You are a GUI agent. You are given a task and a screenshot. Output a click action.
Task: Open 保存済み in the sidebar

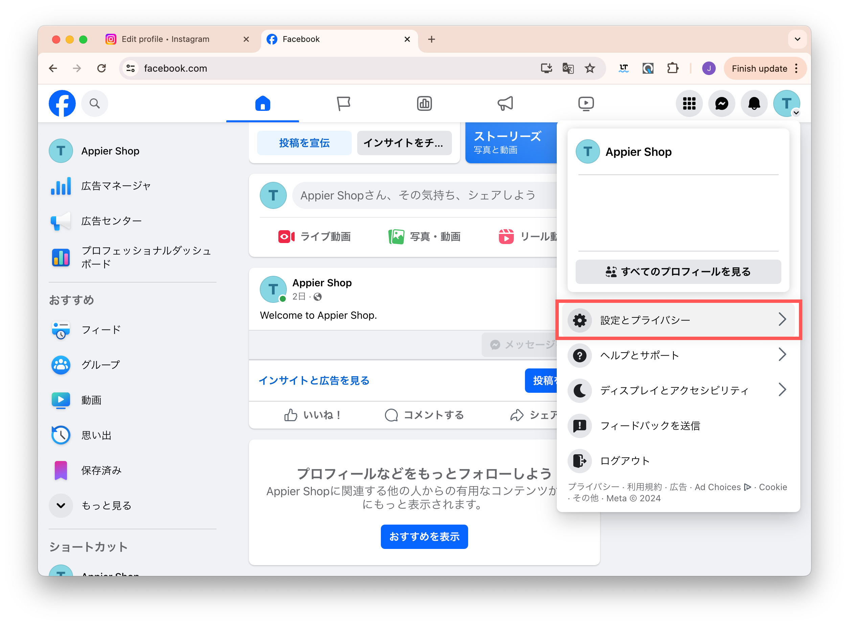132,471
